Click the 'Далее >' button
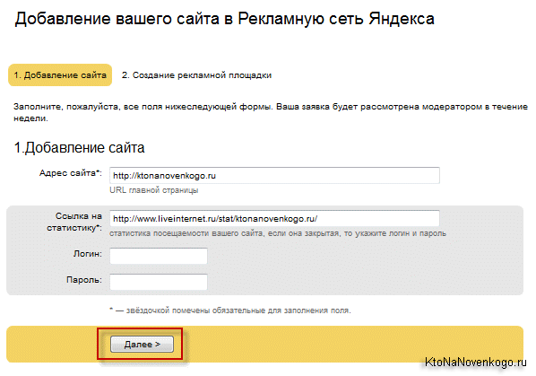This screenshot has height=376, width=536. pos(142,344)
